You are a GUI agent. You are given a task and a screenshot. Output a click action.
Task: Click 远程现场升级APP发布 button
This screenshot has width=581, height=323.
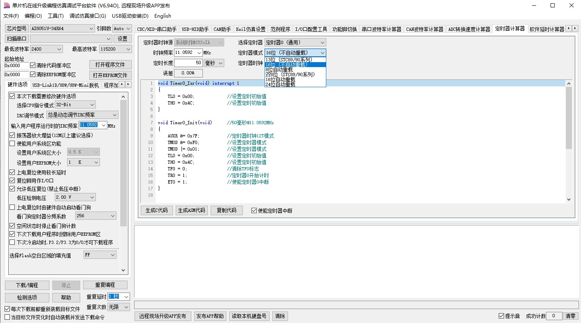(x=163, y=316)
